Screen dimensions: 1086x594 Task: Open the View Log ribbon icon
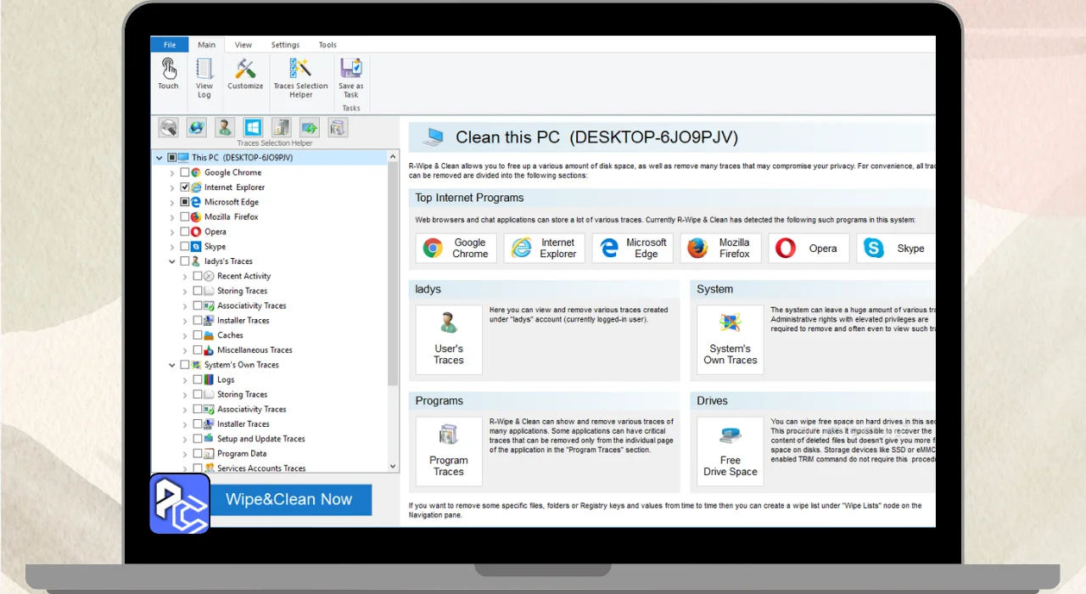coord(204,76)
